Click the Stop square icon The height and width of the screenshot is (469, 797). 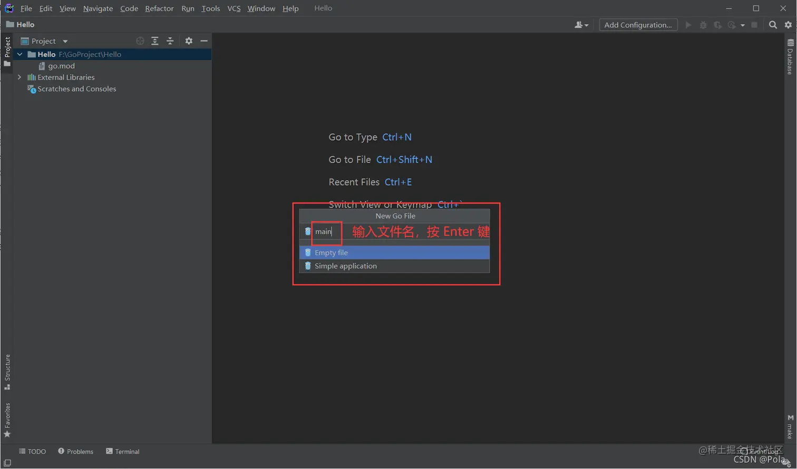click(x=754, y=25)
